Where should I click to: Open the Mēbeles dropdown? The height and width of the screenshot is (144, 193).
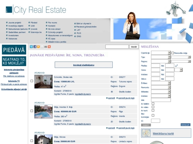point(161,92)
